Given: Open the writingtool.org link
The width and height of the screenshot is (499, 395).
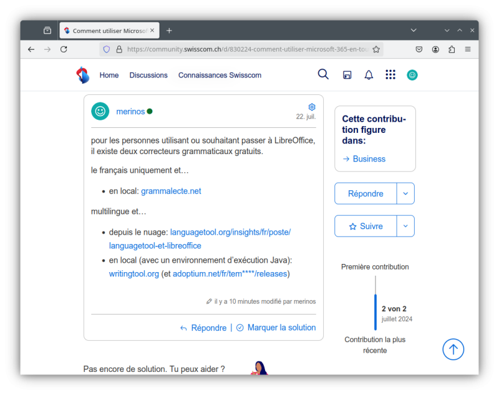Looking at the screenshot, I should click(x=134, y=274).
